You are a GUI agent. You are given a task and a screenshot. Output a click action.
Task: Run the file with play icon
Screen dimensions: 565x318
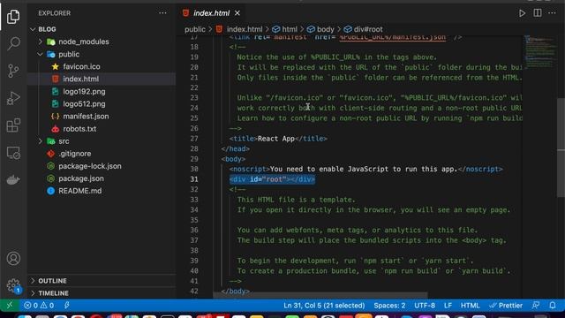[x=522, y=13]
